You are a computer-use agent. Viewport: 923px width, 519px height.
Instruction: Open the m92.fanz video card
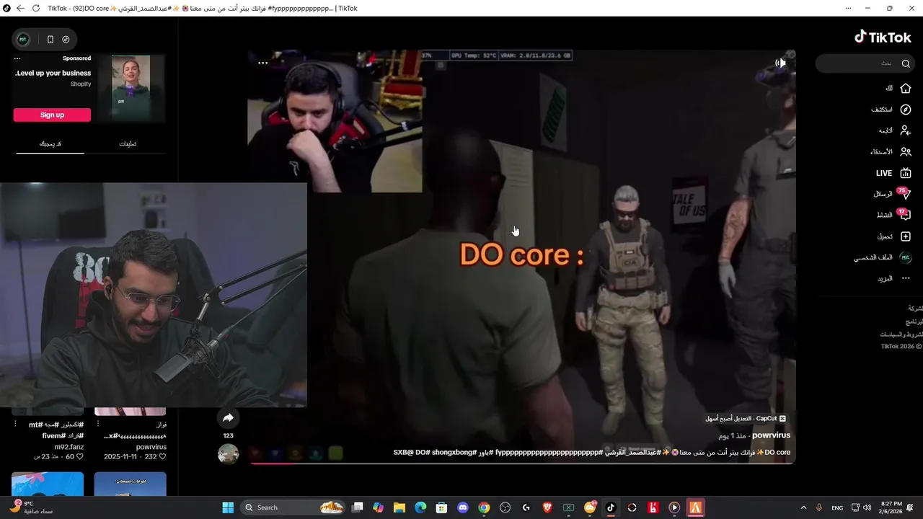48,435
